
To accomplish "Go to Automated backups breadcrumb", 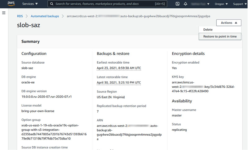I will click(x=45, y=16).
